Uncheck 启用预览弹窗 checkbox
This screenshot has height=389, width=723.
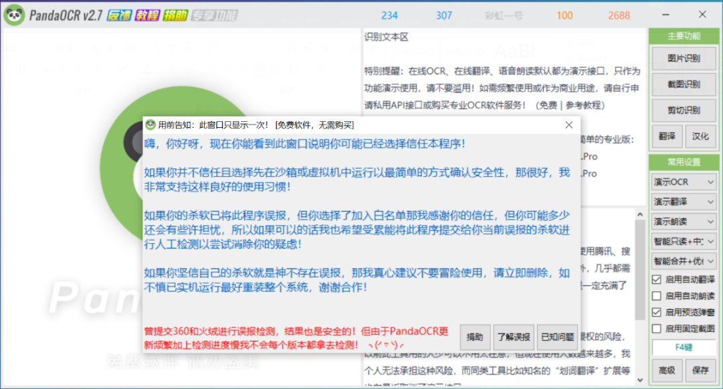pos(657,313)
